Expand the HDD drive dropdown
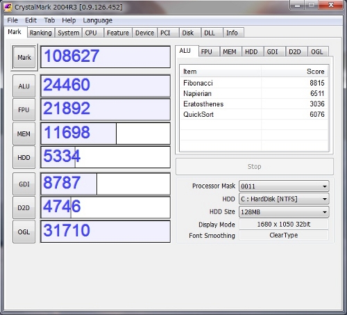 point(284,199)
